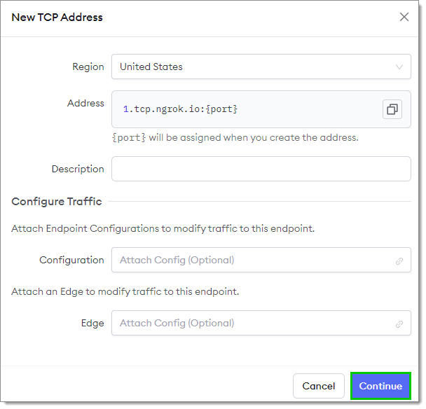Expand the Region chevron arrow
Image resolution: width=426 pixels, height=409 pixels.
pos(399,67)
